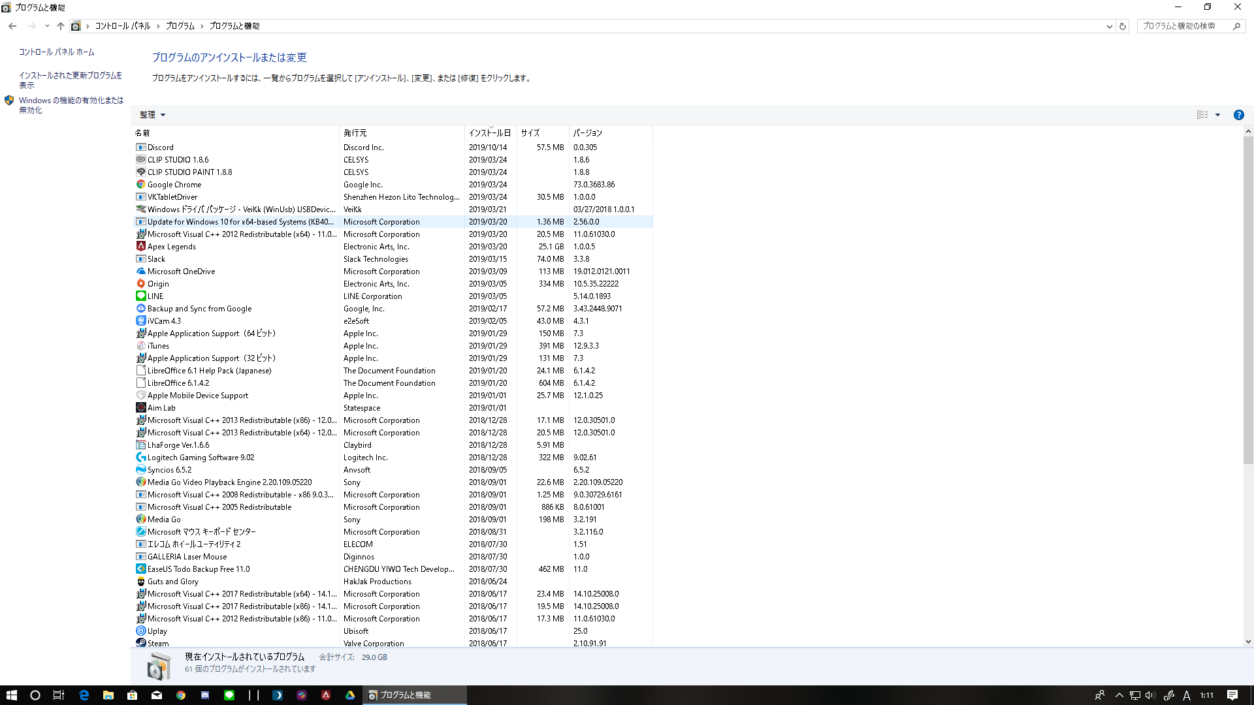1254x705 pixels.
Task: Select the Guts and Glory icon
Action: pos(140,582)
